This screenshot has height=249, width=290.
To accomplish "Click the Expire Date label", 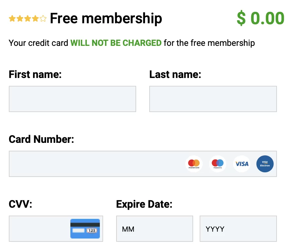I will [144, 204].
